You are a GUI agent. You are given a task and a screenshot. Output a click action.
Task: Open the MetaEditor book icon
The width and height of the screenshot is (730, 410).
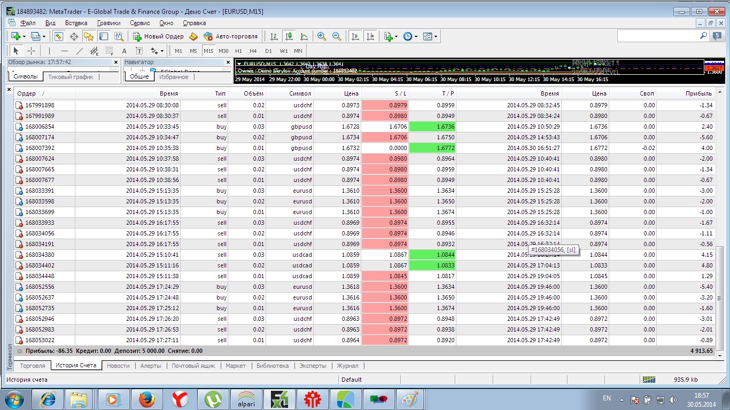tap(193, 36)
